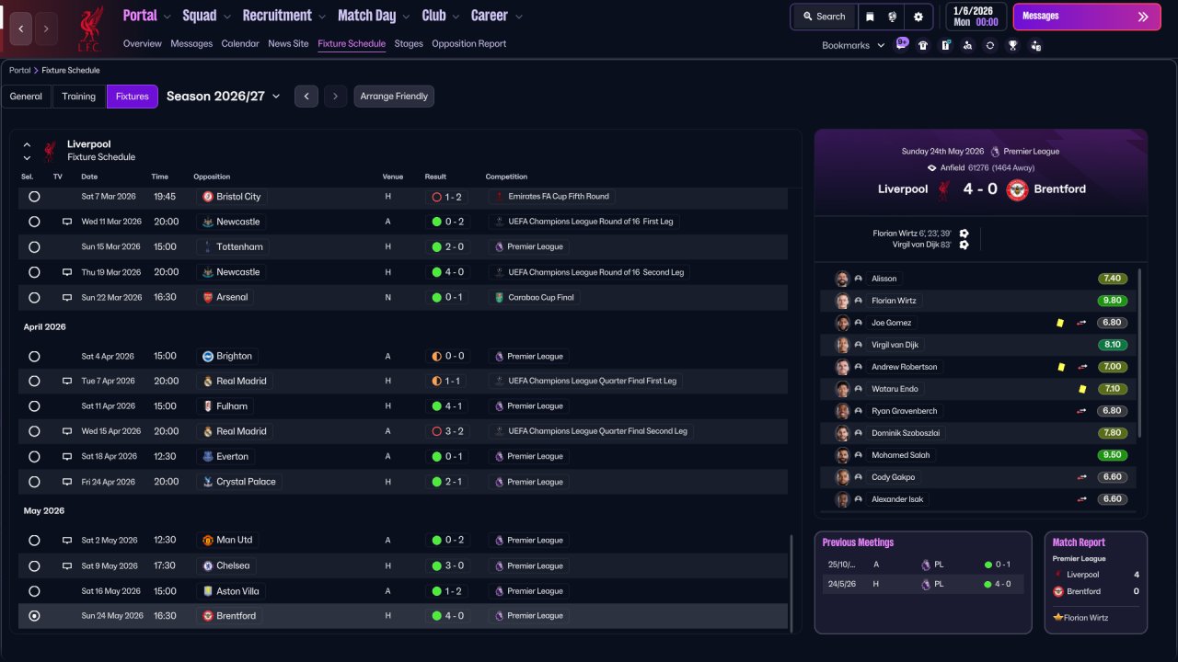The image size is (1178, 662).
Task: Click the 25/10 previous meeting row
Action: (923, 565)
